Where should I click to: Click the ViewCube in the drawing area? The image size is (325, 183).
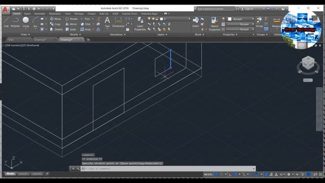[308, 63]
